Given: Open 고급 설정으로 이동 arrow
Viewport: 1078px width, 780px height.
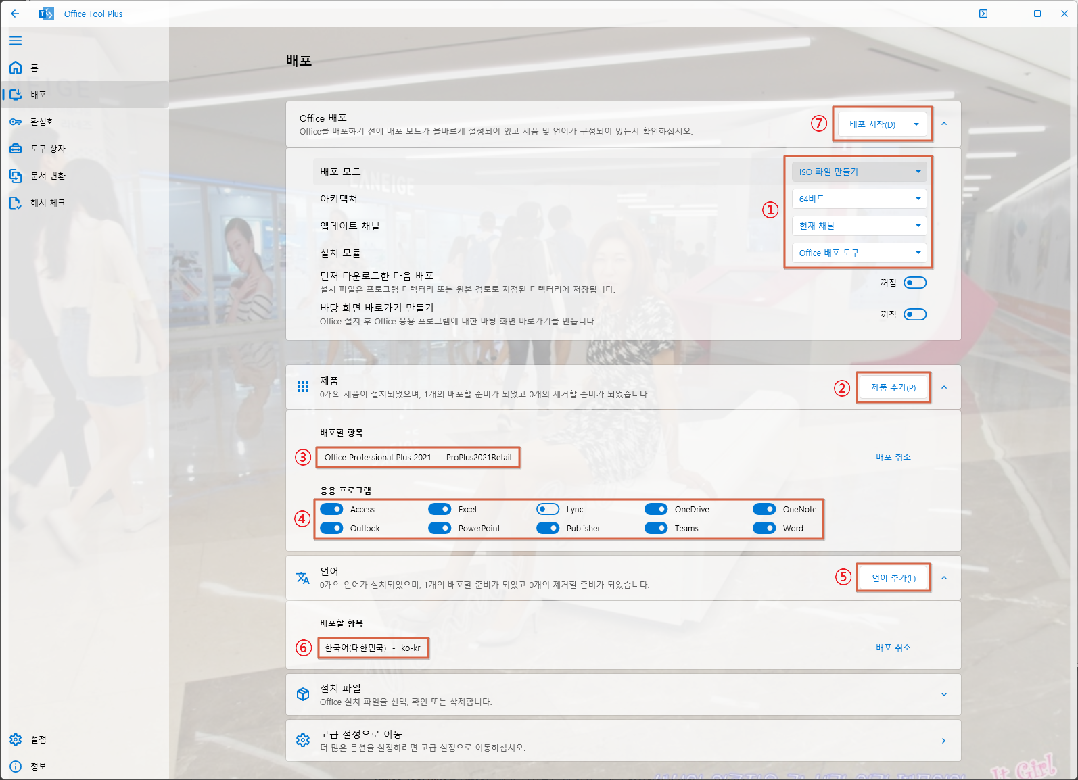Looking at the screenshot, I should [944, 741].
